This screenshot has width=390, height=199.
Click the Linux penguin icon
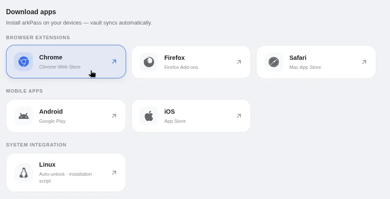tap(24, 173)
